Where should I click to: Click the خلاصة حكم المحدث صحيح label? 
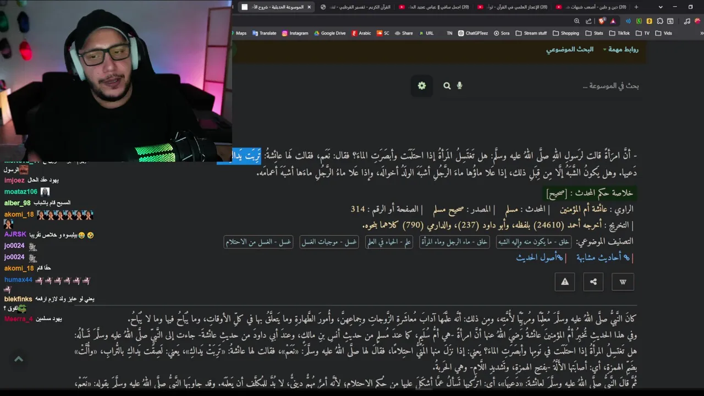click(x=590, y=193)
